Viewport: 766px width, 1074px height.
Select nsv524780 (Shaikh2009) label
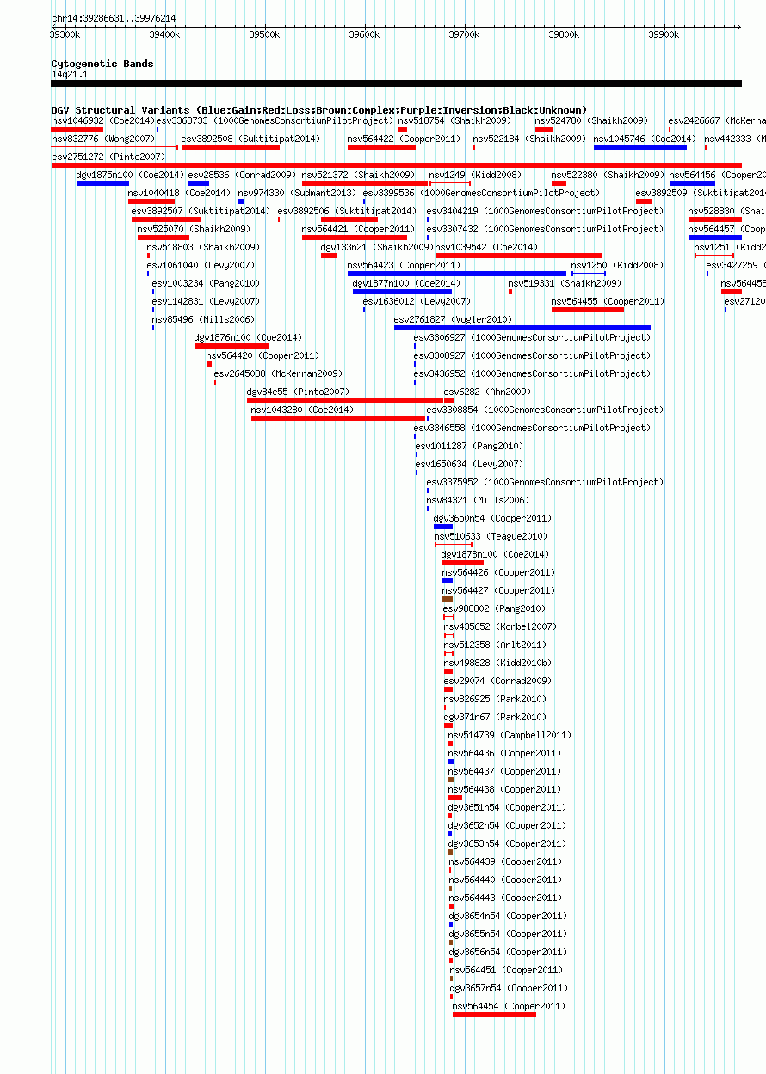591,120
